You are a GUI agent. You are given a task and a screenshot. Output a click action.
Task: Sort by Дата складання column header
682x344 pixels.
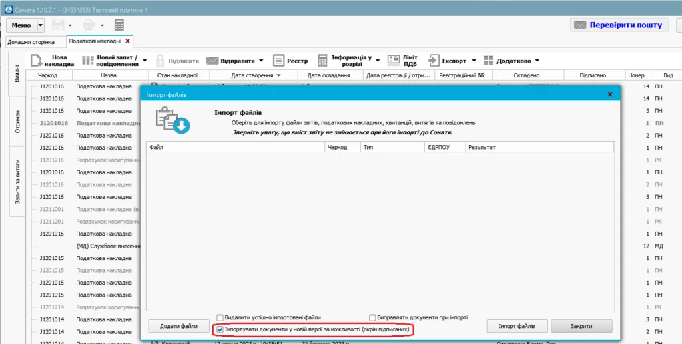coord(329,75)
